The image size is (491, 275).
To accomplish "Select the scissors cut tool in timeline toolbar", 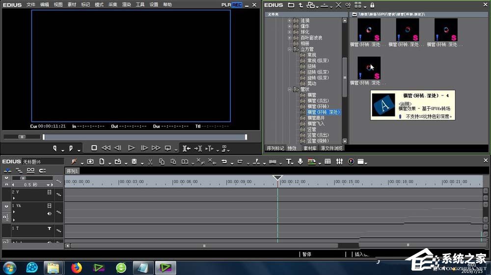I will point(150,161).
